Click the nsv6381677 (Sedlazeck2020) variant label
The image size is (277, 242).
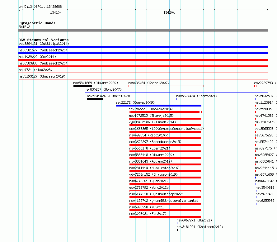(43, 50)
